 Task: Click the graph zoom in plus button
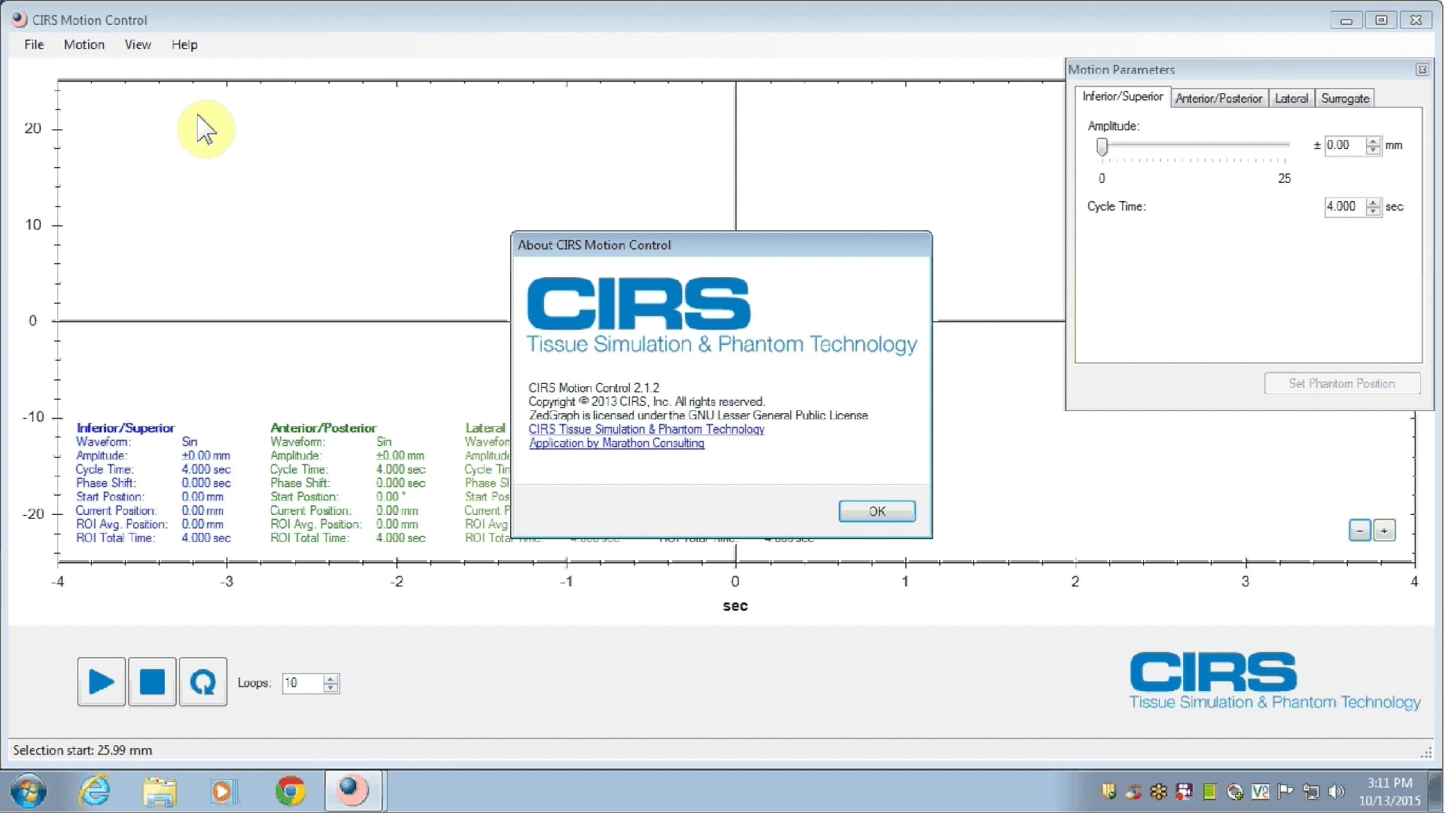coord(1384,531)
